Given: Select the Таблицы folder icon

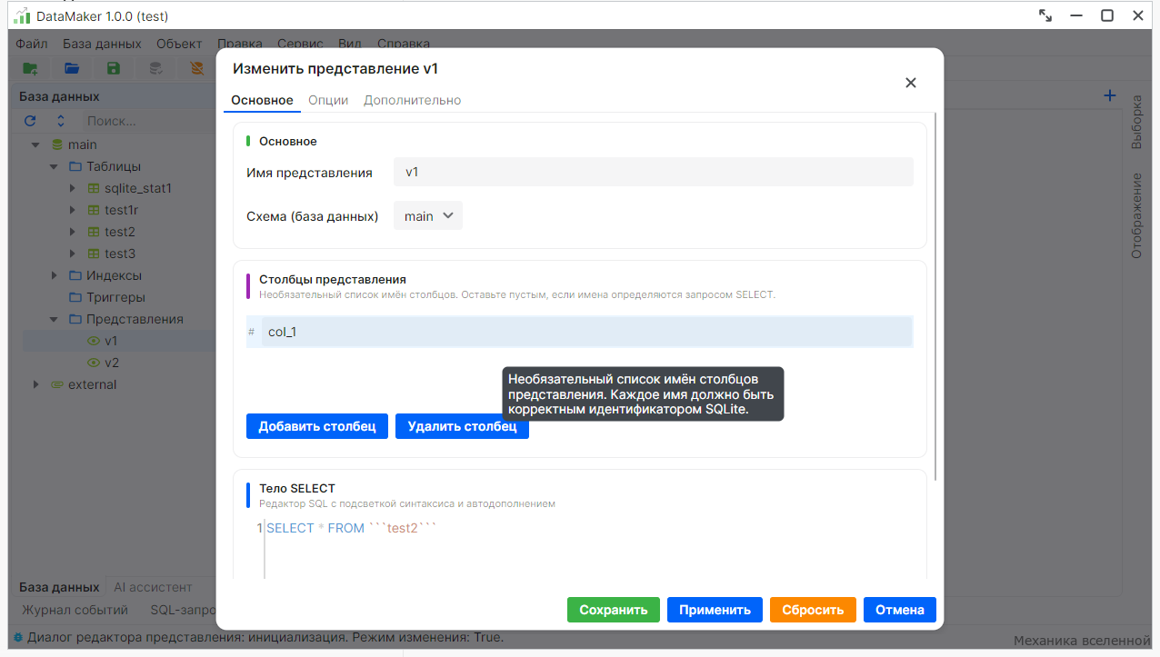Looking at the screenshot, I should pos(75,166).
